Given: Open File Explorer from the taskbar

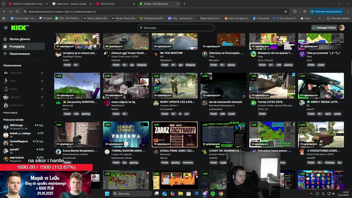Looking at the screenshot, I should pyautogui.click(x=180, y=194).
